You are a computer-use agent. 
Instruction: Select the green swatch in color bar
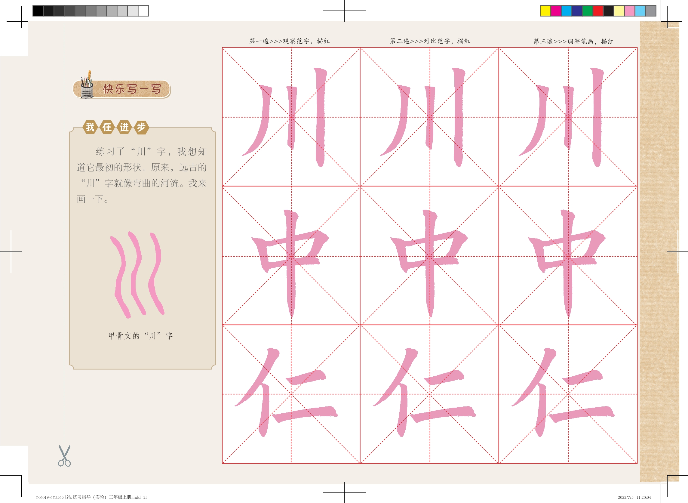pyautogui.click(x=587, y=11)
